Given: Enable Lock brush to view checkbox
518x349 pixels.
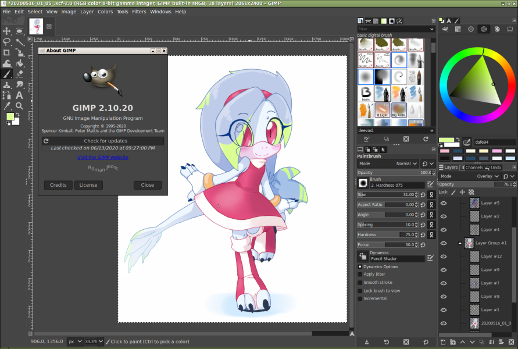Looking at the screenshot, I should coord(360,291).
